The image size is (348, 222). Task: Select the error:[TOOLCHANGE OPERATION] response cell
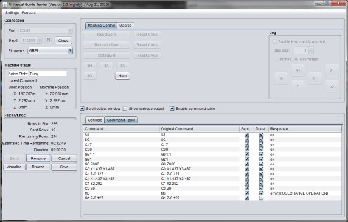(x=305, y=193)
